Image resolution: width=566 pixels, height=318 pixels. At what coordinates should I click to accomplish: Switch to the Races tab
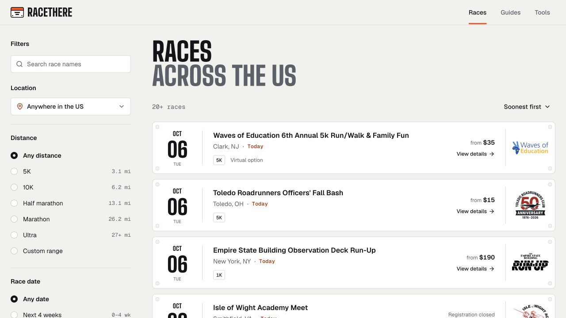[478, 12]
